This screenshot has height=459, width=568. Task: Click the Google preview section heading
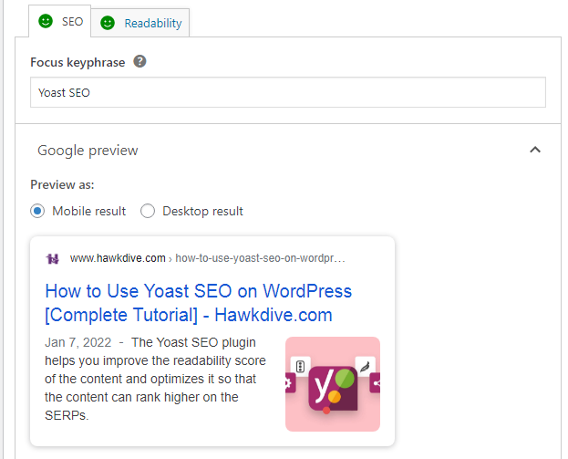88,151
